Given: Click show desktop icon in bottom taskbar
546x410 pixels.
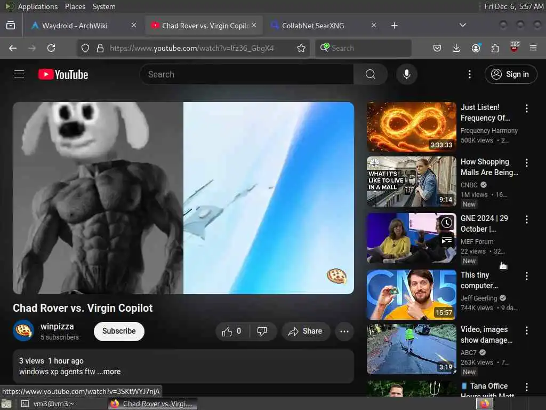Looking at the screenshot, I should click(6, 404).
